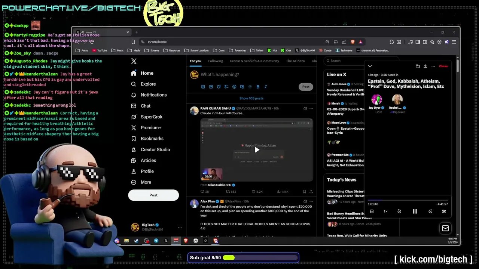Open the Claude bookmark in the bookmarks bar
This screenshot has width=479, height=269.
[325, 50]
